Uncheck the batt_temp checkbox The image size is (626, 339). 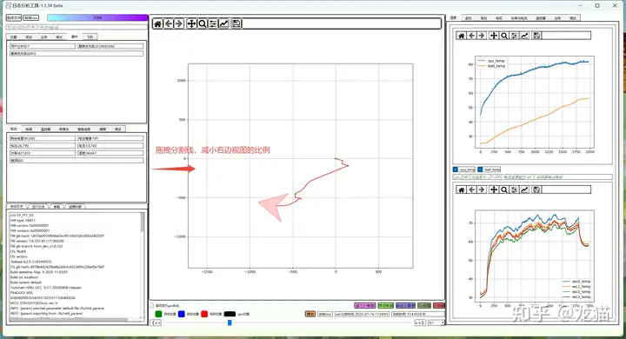click(480, 169)
